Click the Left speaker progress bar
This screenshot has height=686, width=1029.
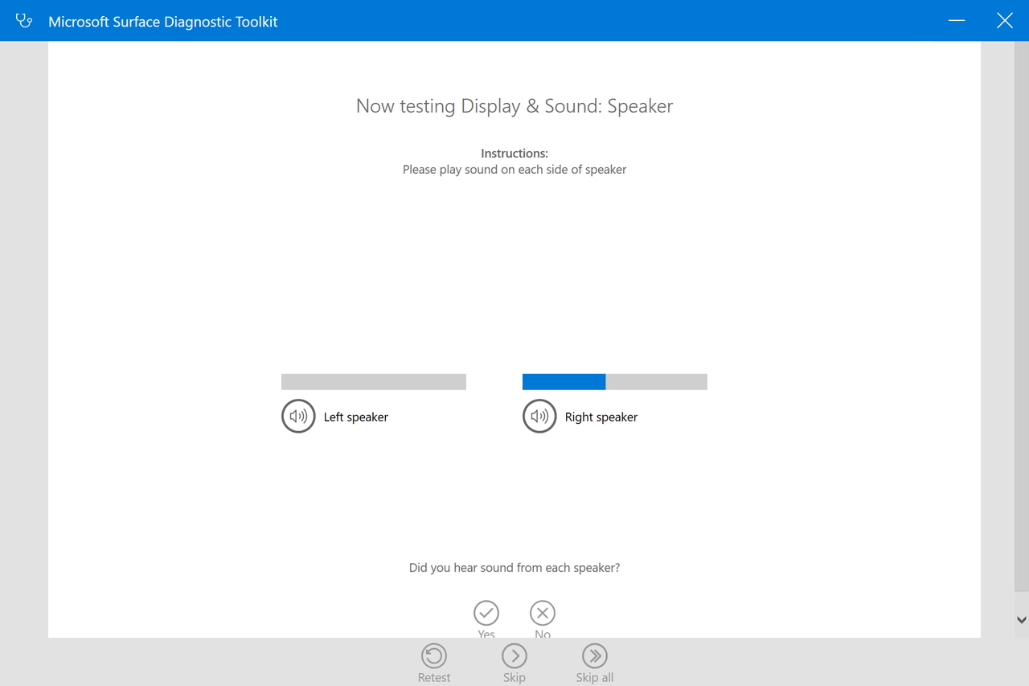tap(374, 382)
